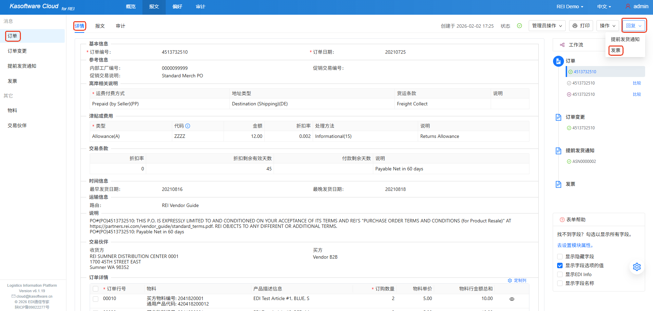Screen dimensions: 653x311
Task: Choose 发票 from the 回复 menu
Action: [x=615, y=50]
